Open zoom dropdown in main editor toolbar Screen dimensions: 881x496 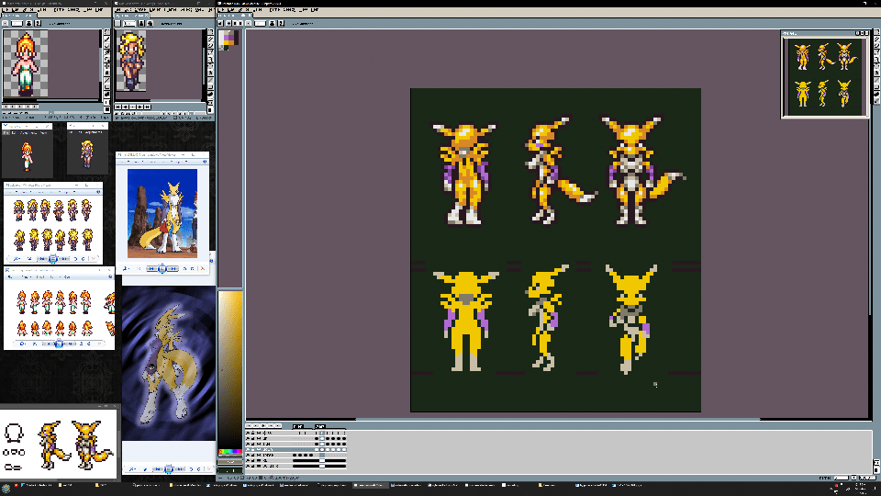point(260,23)
